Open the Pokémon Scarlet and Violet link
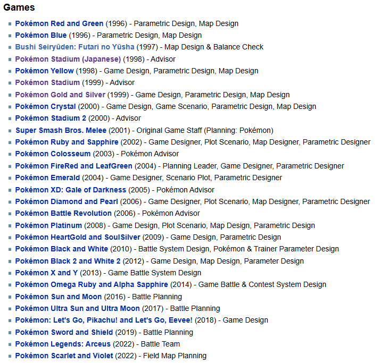This screenshot has height=363, width=381. (64, 356)
